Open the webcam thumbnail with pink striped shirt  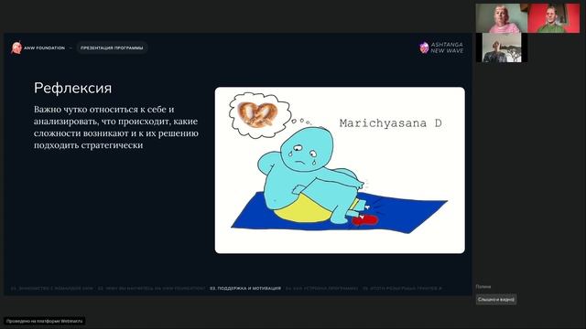tap(502, 18)
